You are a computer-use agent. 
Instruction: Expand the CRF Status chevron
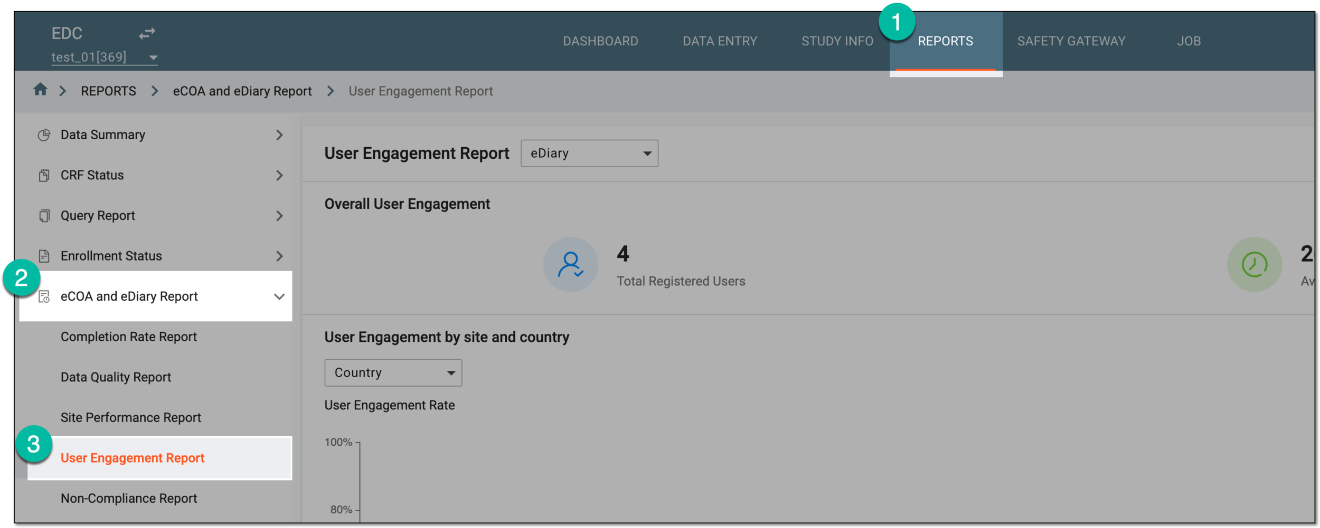click(x=279, y=175)
